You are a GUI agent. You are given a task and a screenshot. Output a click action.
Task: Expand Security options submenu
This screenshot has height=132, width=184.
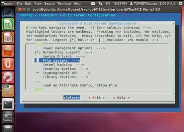[x=65, y=69]
